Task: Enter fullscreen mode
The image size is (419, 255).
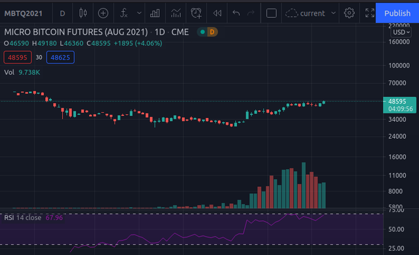Action: tap(370, 13)
